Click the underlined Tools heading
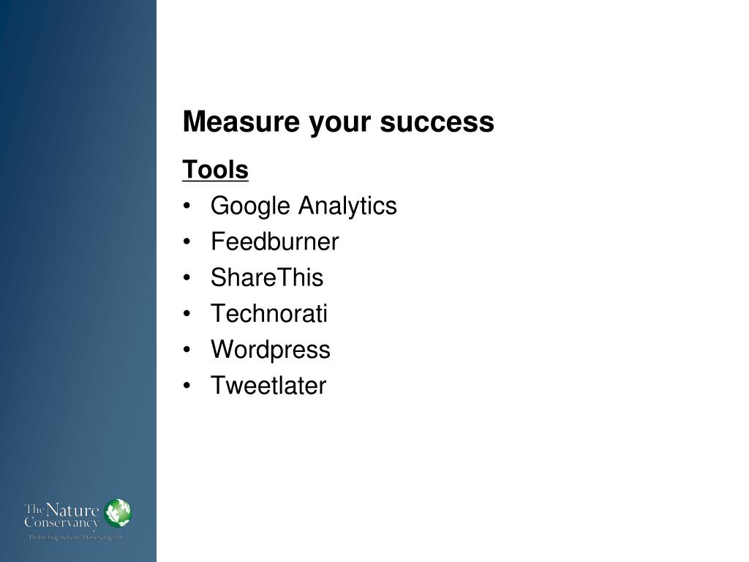 (x=216, y=170)
